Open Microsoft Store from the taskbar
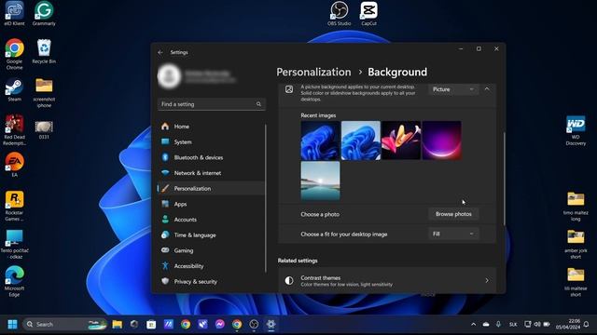This screenshot has height=335, width=597. (151, 325)
